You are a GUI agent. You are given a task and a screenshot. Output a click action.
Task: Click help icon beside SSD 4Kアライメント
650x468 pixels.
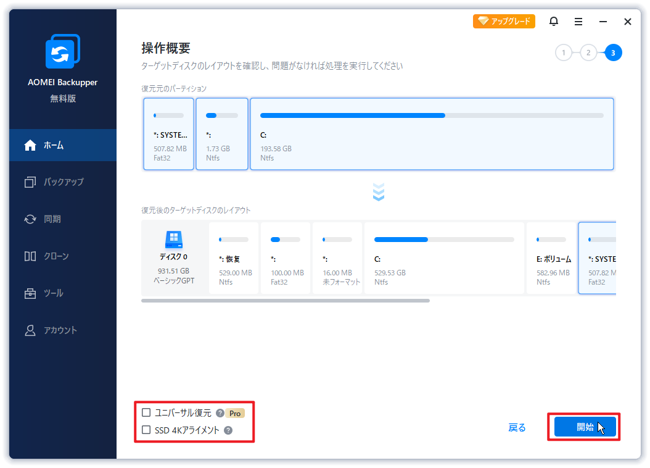(x=228, y=430)
